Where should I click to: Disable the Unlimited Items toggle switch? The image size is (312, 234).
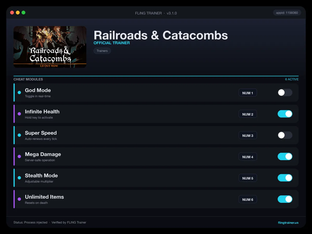click(x=285, y=199)
